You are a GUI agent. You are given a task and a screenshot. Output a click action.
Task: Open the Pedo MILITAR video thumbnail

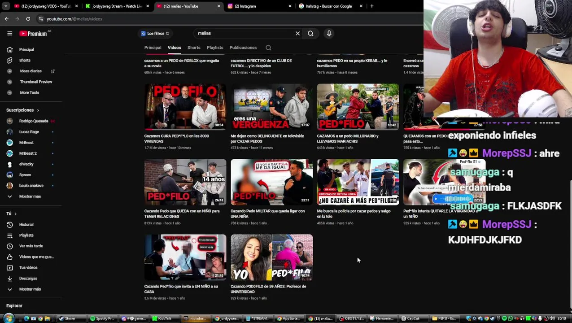coord(271,182)
